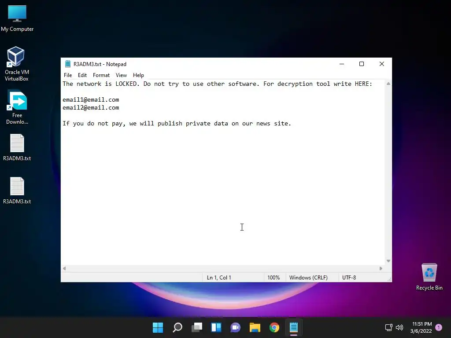Click the 'If you do not pay' line
The image size is (451, 338).
pyautogui.click(x=177, y=124)
